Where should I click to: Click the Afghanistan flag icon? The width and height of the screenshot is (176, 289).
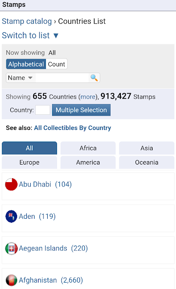[11, 280]
